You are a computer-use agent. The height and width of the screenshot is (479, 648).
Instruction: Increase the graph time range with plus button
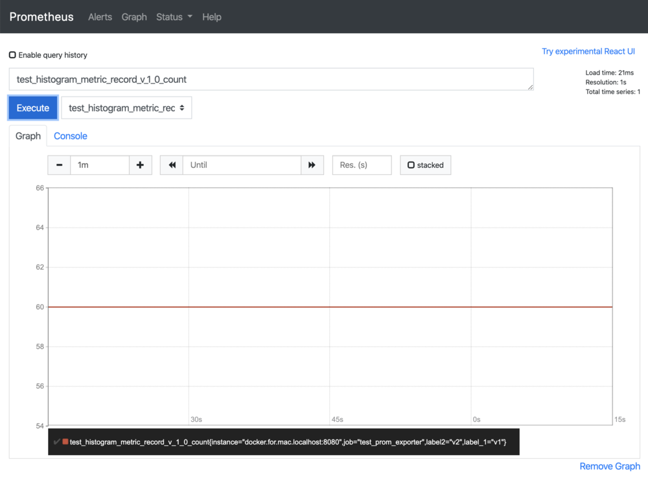click(x=141, y=165)
